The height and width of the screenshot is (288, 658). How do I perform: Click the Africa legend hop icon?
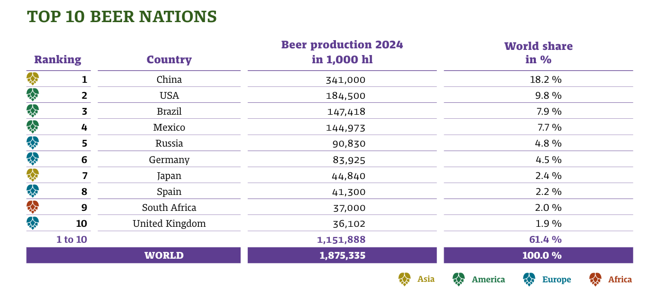[595, 279]
